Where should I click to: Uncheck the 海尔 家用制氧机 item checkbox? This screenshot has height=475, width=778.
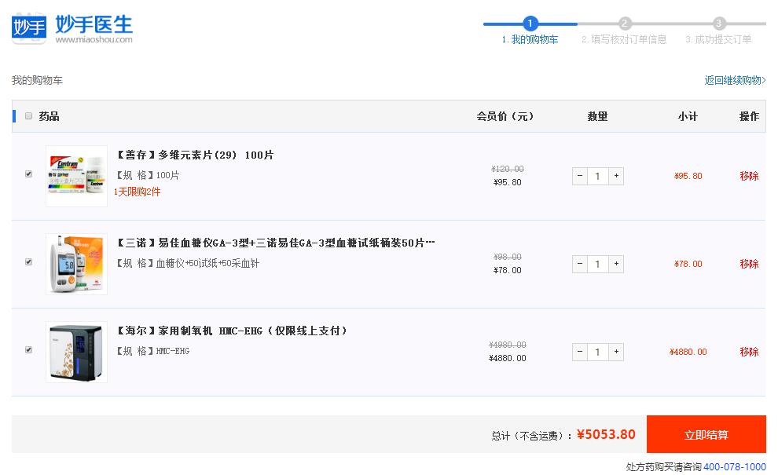pyautogui.click(x=29, y=349)
